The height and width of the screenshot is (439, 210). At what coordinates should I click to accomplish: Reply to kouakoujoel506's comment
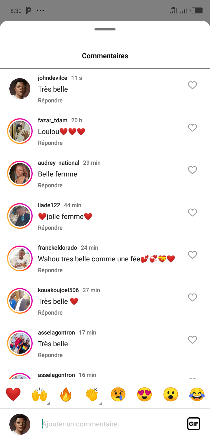(x=50, y=313)
